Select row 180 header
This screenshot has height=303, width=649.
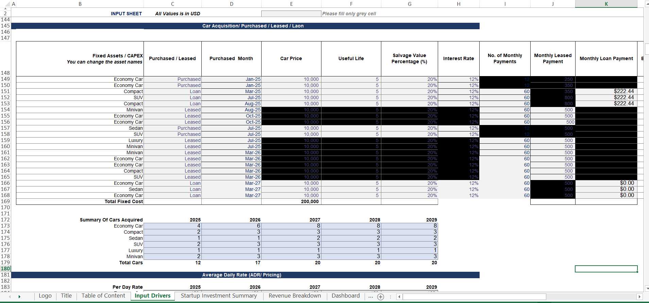point(5,269)
